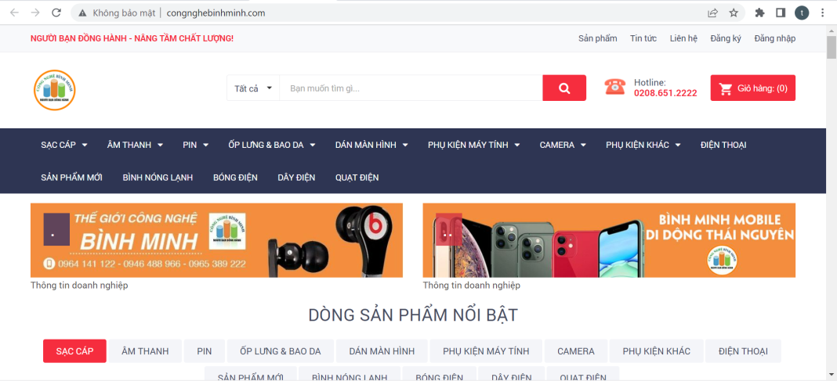Click the browser back arrow
Viewport: 837px width, 381px height.
point(14,13)
